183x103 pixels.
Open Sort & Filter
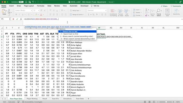(x=152, y=13)
